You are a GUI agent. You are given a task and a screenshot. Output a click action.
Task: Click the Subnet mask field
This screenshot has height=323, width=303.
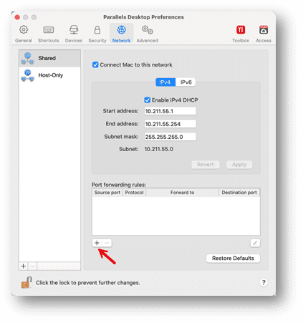click(x=170, y=137)
